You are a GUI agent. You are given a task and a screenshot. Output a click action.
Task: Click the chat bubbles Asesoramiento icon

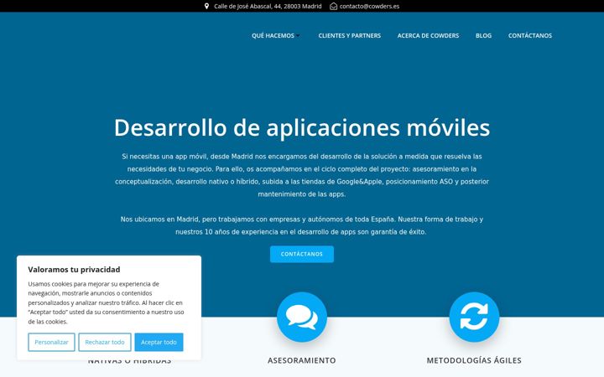tap(302, 317)
